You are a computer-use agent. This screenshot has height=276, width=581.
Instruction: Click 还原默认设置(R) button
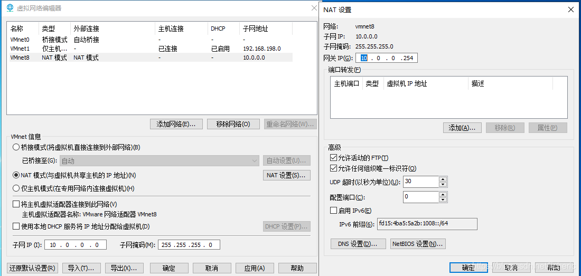(x=33, y=268)
